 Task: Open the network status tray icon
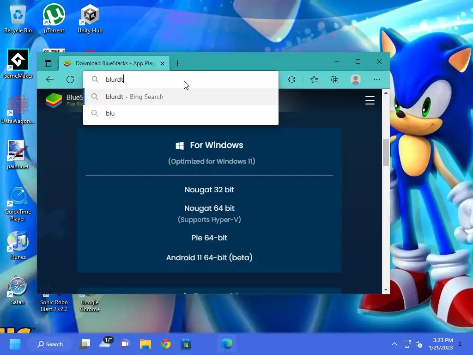(407, 344)
